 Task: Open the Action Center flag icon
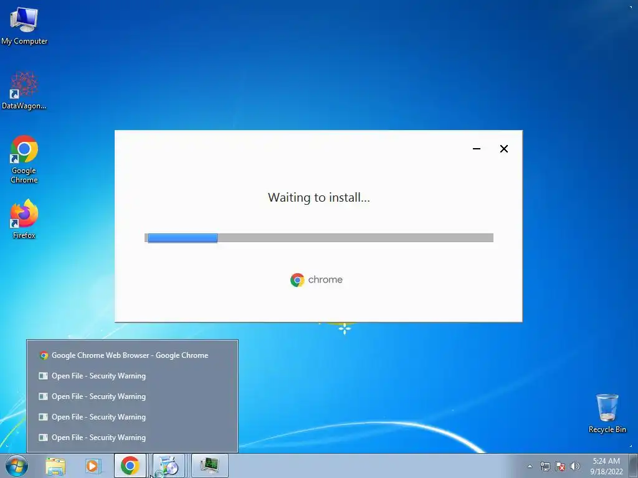560,466
